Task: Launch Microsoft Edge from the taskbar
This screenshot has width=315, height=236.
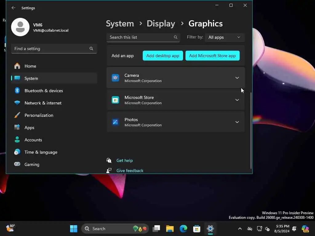Action: point(183,229)
